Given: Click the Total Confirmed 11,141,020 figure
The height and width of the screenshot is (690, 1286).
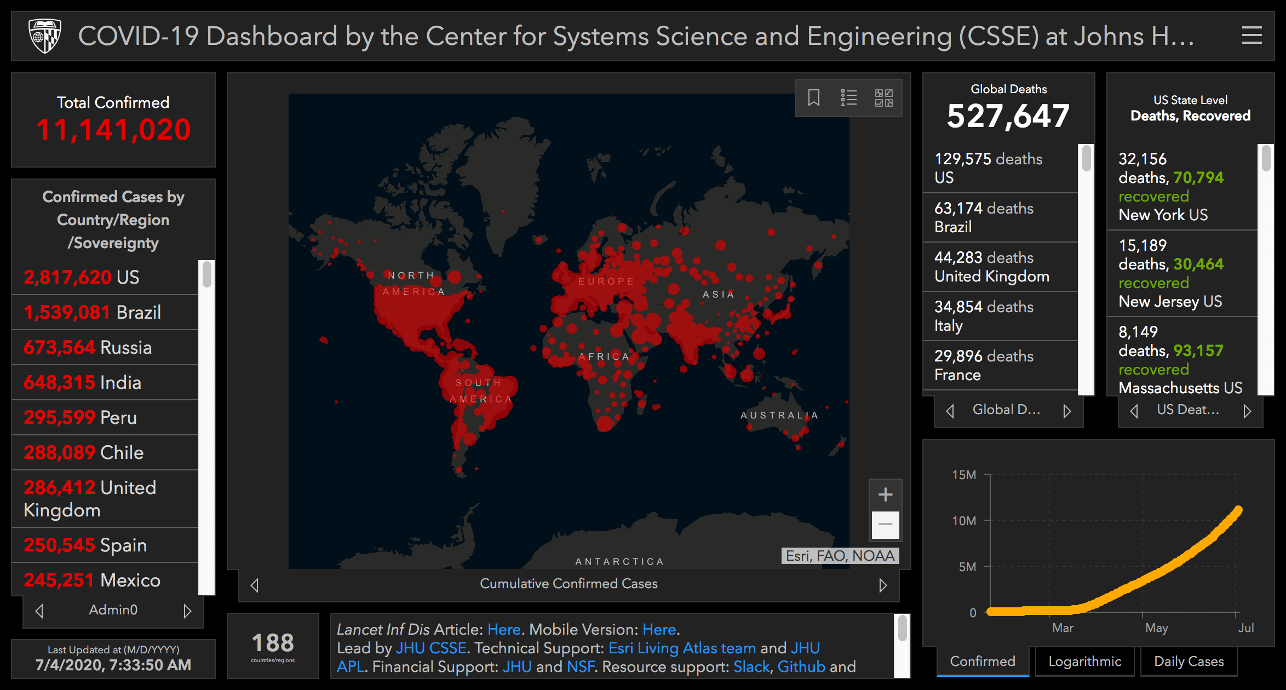Looking at the screenshot, I should 113,130.
